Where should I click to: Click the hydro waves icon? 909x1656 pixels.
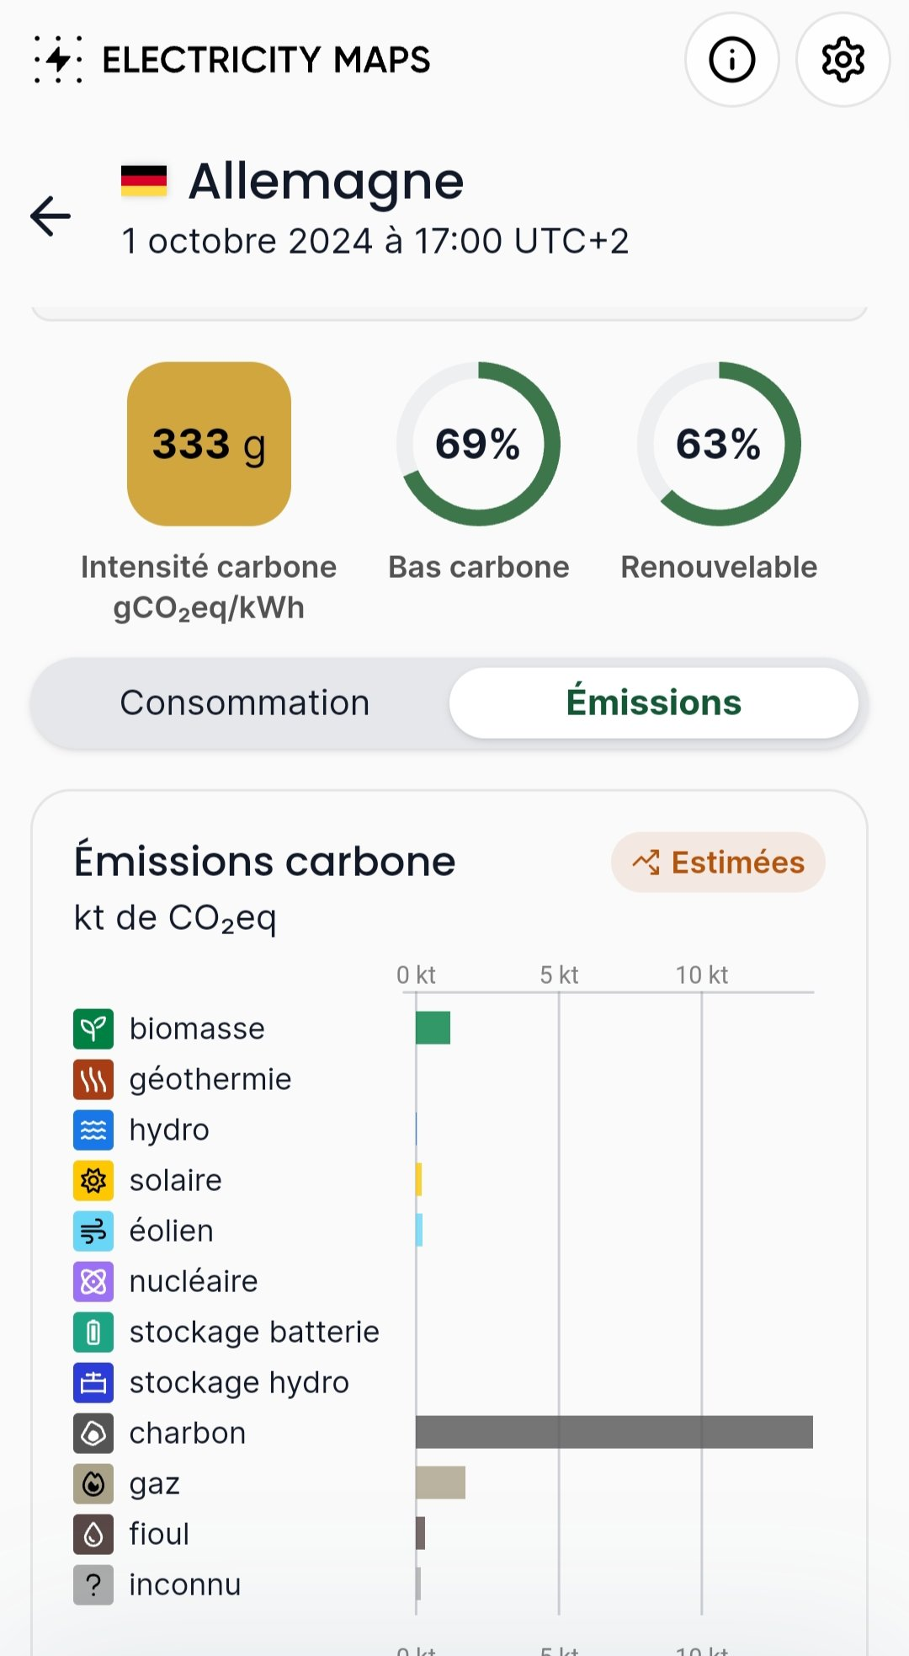pyautogui.click(x=93, y=1130)
